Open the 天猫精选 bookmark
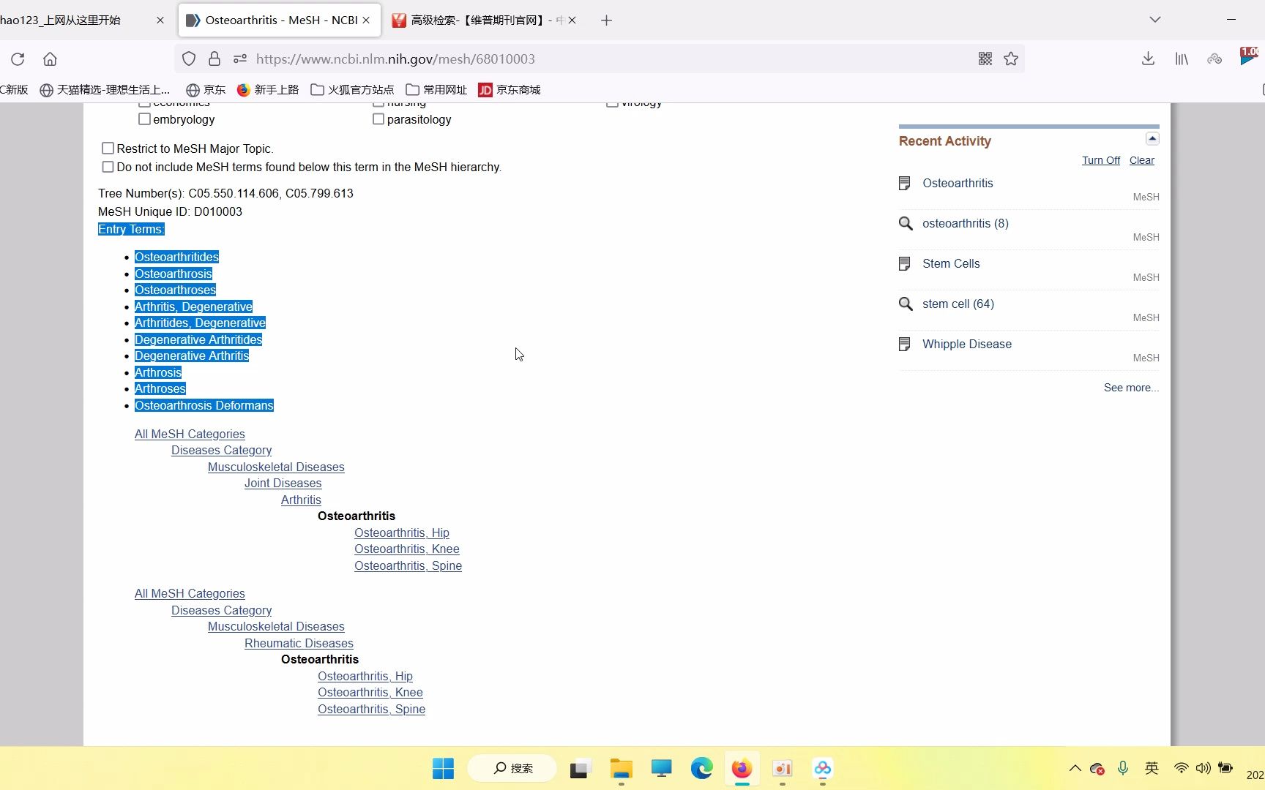The height and width of the screenshot is (790, 1265). (105, 90)
